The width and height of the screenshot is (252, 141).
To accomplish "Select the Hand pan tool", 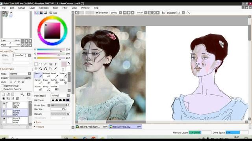I will [x=50, y=69].
